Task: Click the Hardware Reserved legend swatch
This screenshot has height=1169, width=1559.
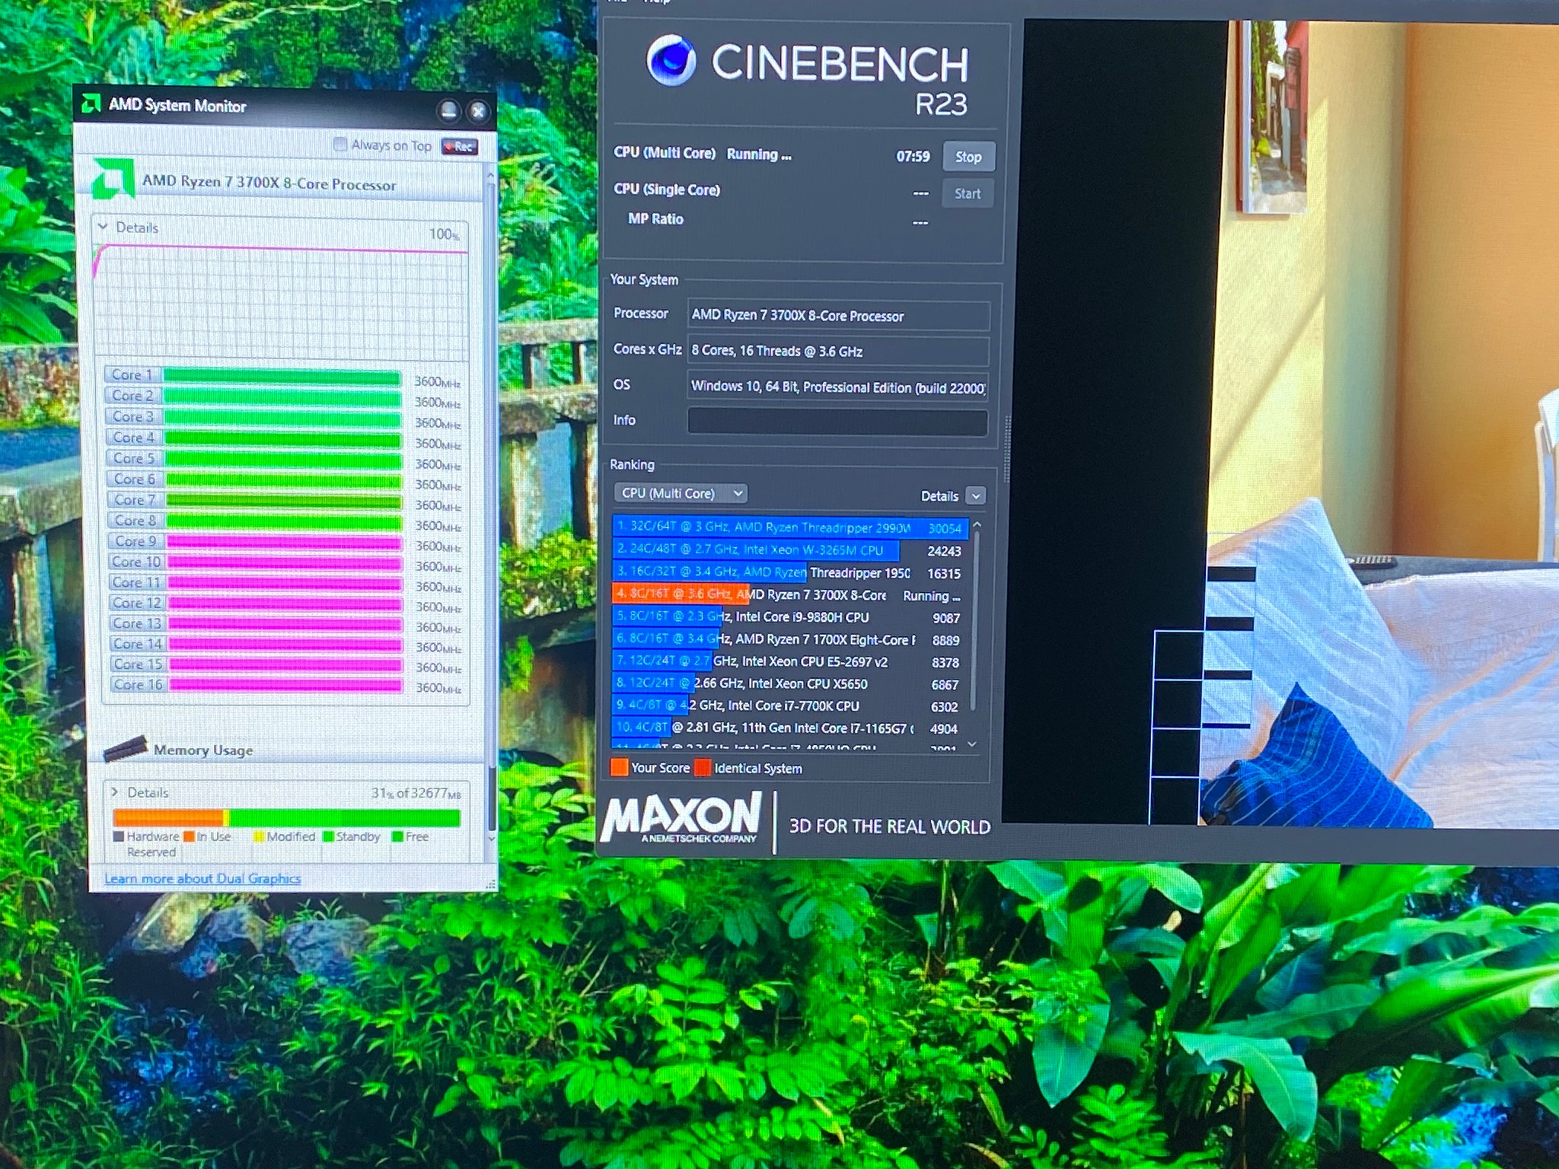Action: [118, 836]
